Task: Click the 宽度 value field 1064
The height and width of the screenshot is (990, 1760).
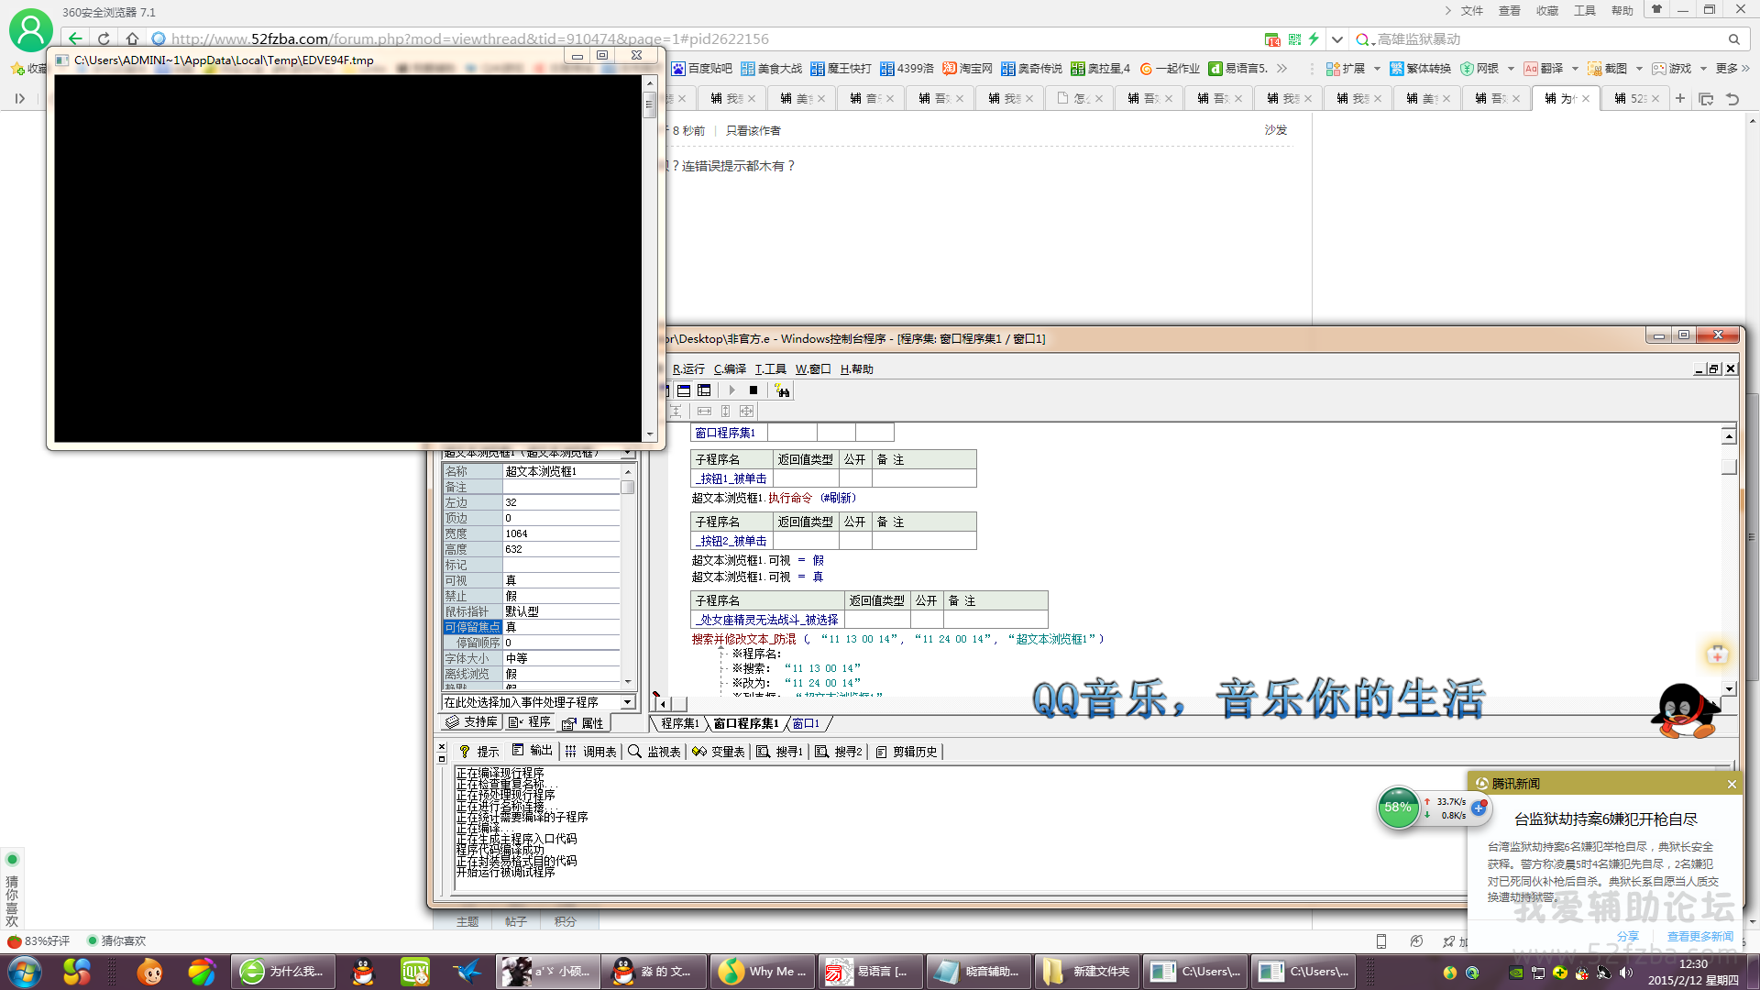Action: click(x=561, y=533)
